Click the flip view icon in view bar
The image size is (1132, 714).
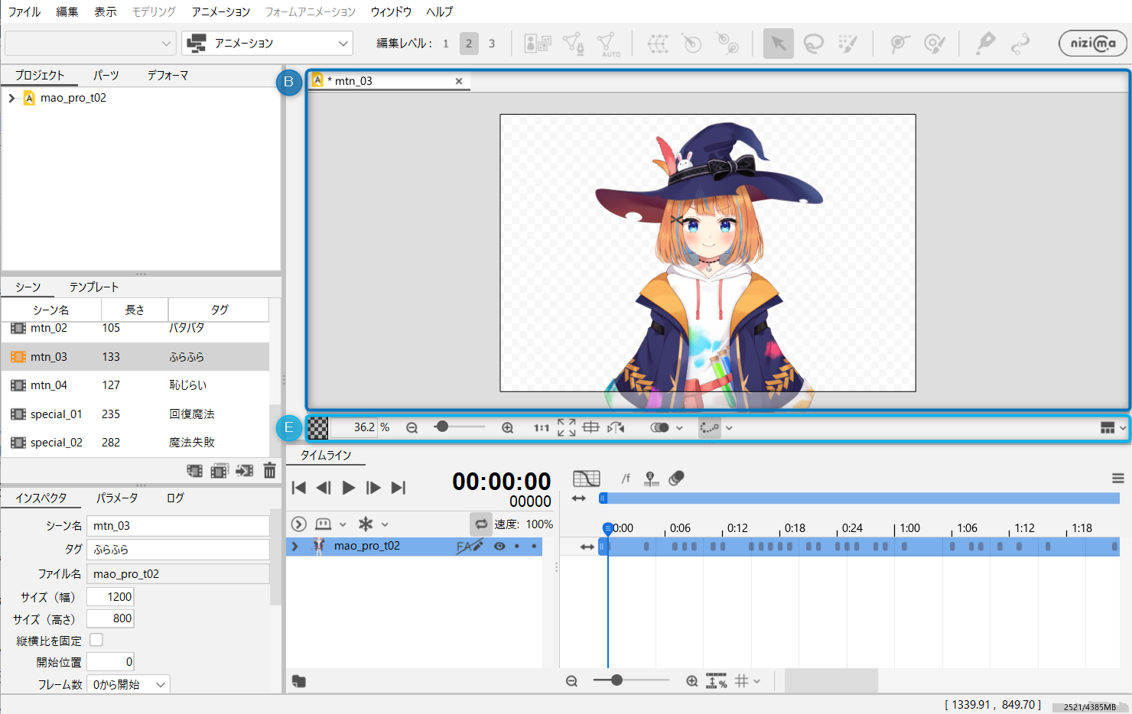616,427
